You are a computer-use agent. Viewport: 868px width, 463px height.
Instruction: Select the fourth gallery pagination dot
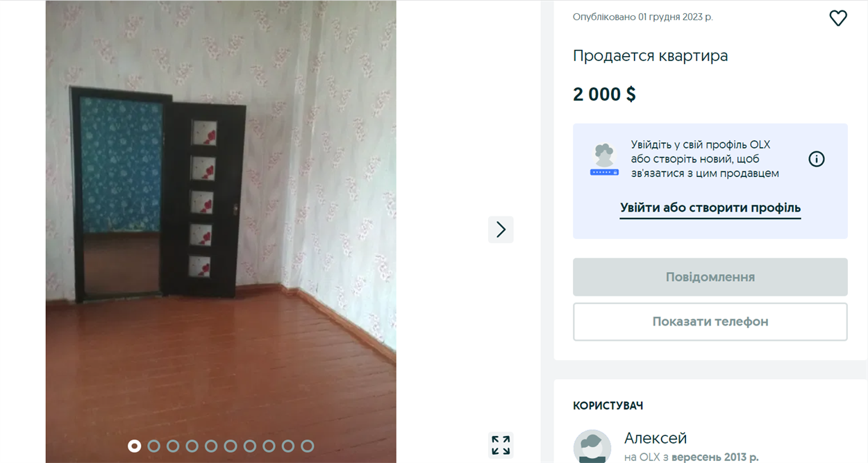pos(192,446)
